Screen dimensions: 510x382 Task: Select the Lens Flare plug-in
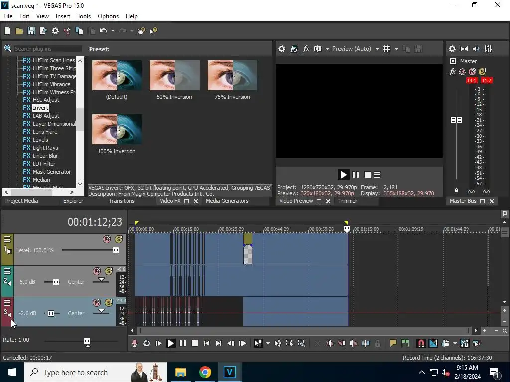45,132
